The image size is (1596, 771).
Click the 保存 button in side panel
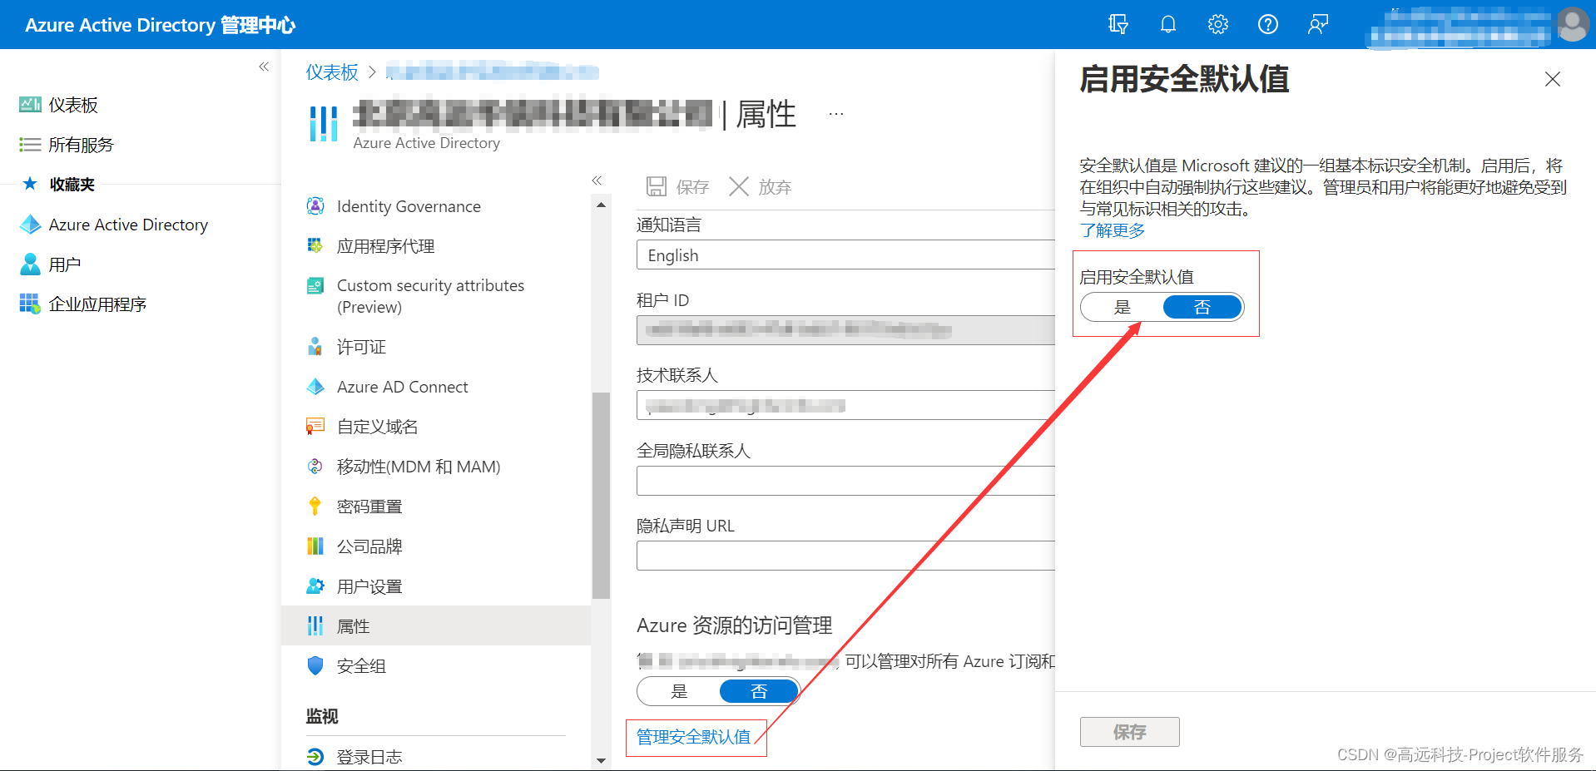tap(1129, 732)
